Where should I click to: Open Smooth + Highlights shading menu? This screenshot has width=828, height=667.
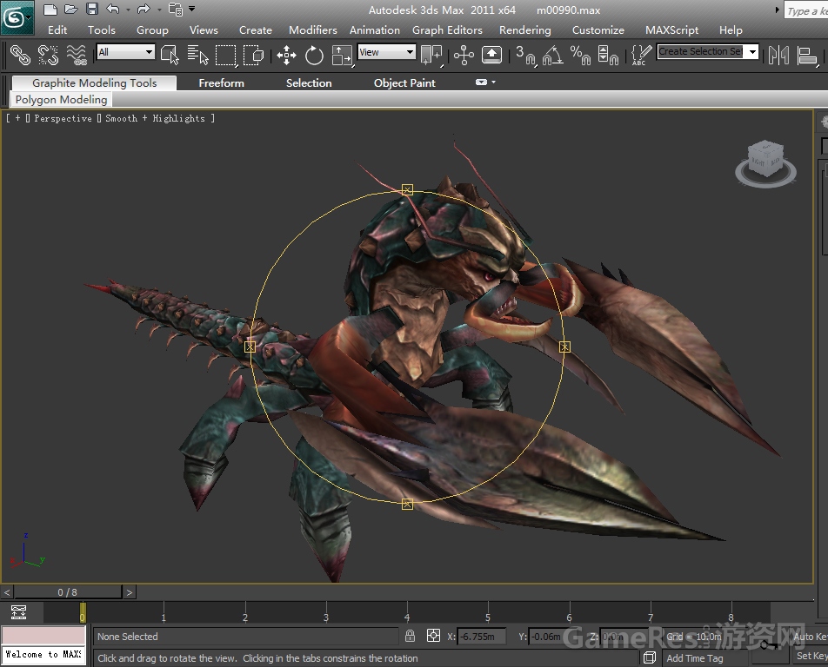pyautogui.click(x=155, y=118)
